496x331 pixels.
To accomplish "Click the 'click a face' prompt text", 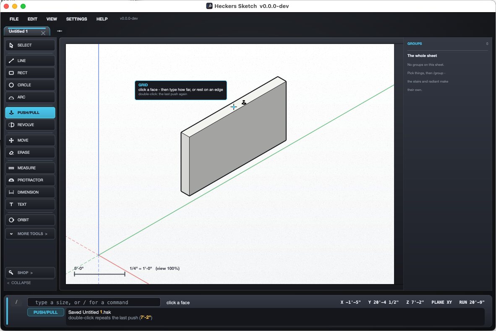I will click(178, 303).
